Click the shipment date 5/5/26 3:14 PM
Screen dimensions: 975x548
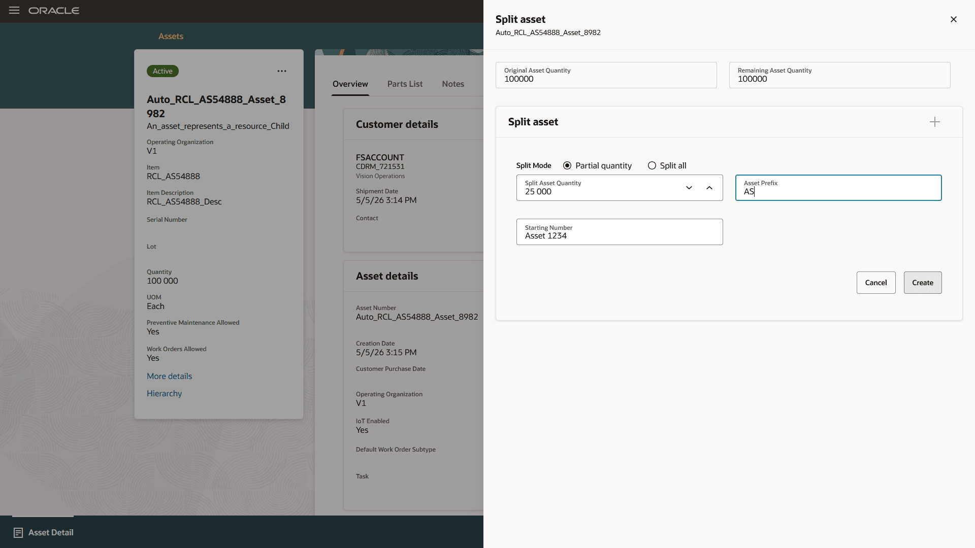[386, 200]
